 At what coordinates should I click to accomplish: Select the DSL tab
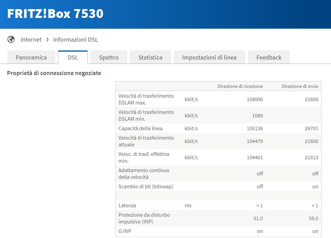(73, 57)
